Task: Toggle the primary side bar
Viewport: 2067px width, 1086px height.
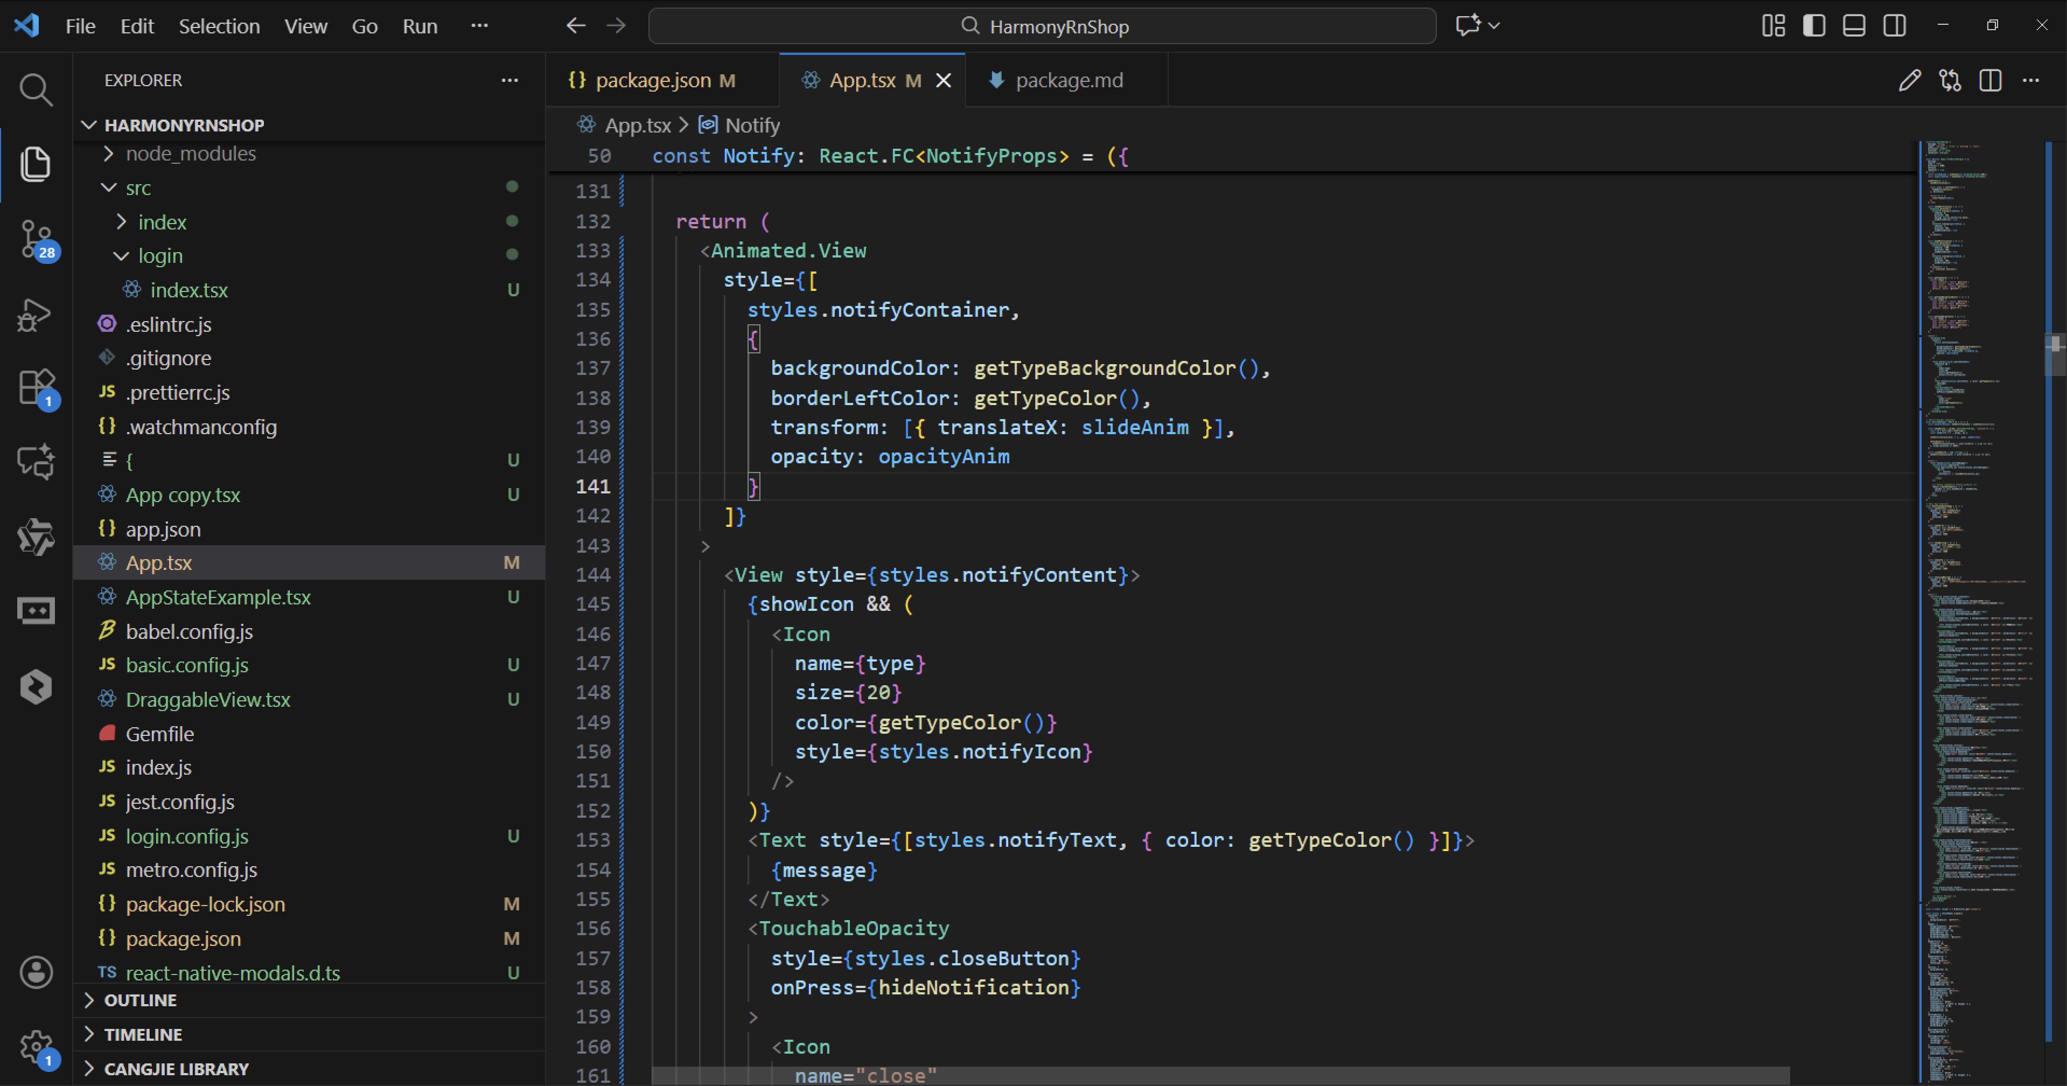Action: [1813, 26]
